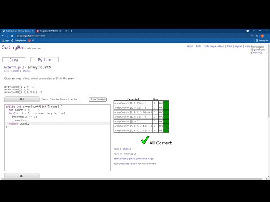Viewport: 270px width, 202px height.
Task: Click result row arrayCount9([1, 2, 9]) → 1
Action: click(x=141, y=103)
